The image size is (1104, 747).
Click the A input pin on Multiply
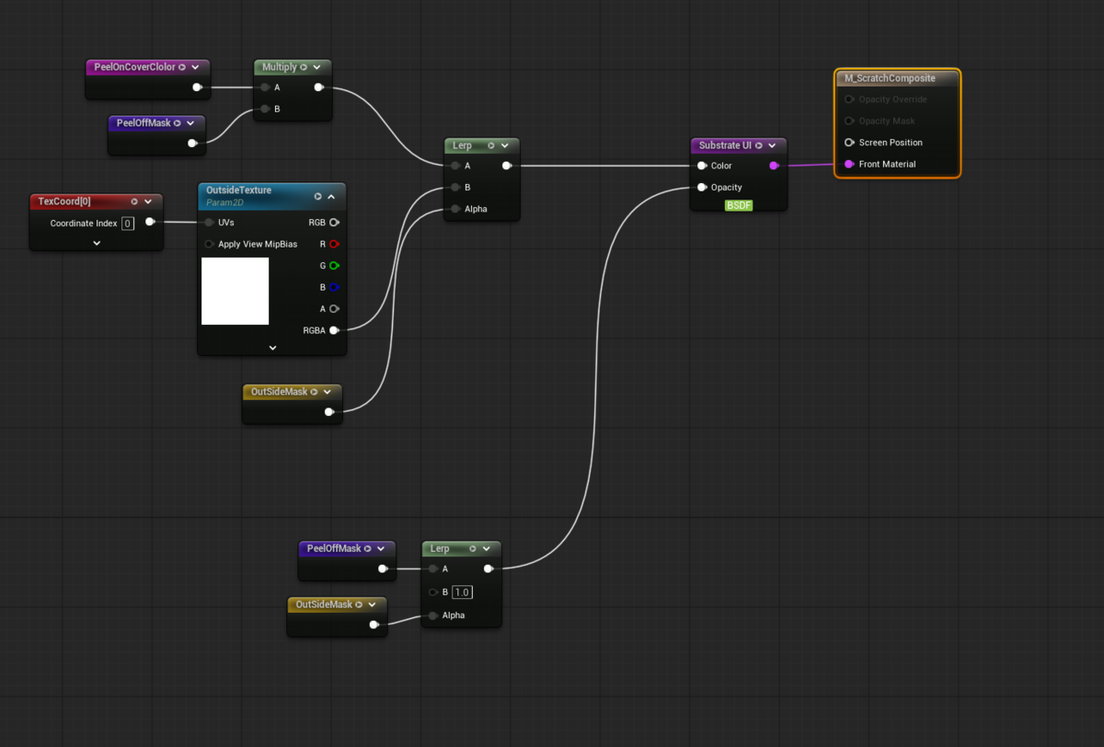[x=264, y=87]
